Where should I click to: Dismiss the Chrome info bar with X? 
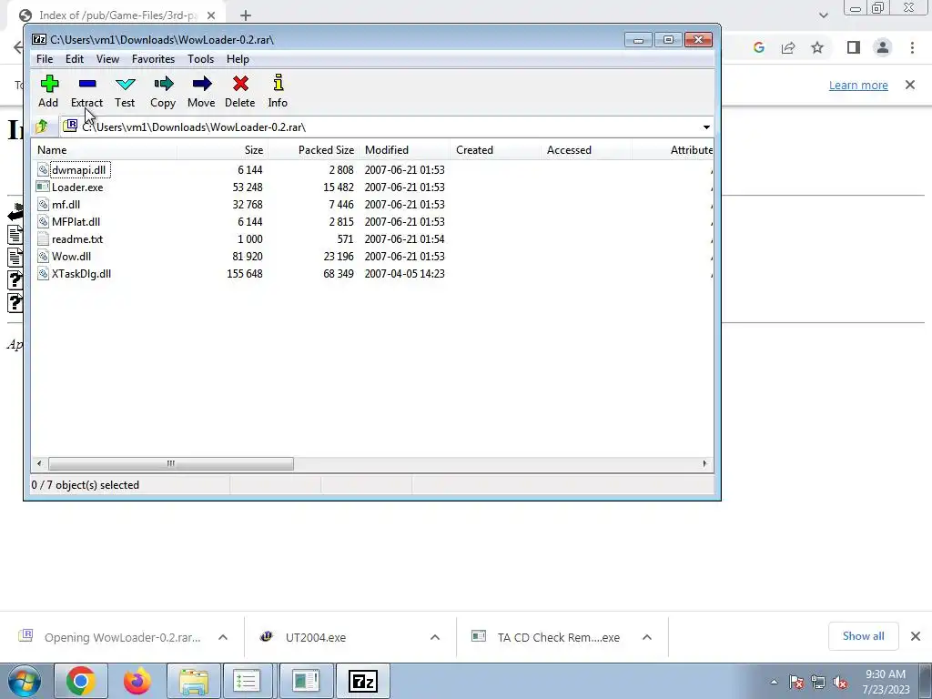pyautogui.click(x=910, y=85)
